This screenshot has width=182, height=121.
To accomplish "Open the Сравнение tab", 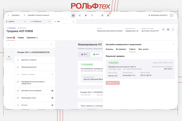I will click(32, 38).
